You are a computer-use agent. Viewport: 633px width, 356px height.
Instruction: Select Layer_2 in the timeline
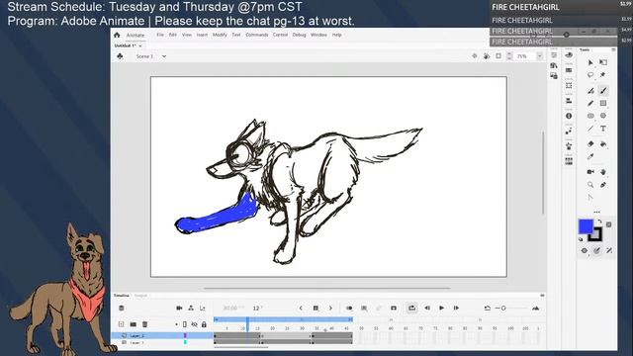coord(162,335)
